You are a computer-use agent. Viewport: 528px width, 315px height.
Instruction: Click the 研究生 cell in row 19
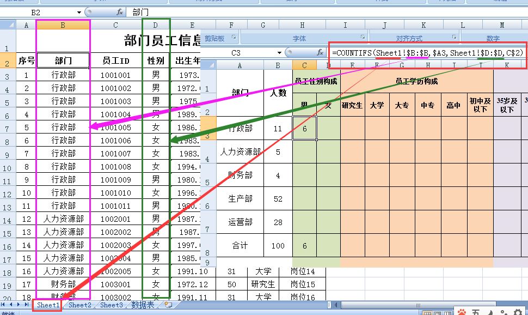click(263, 284)
